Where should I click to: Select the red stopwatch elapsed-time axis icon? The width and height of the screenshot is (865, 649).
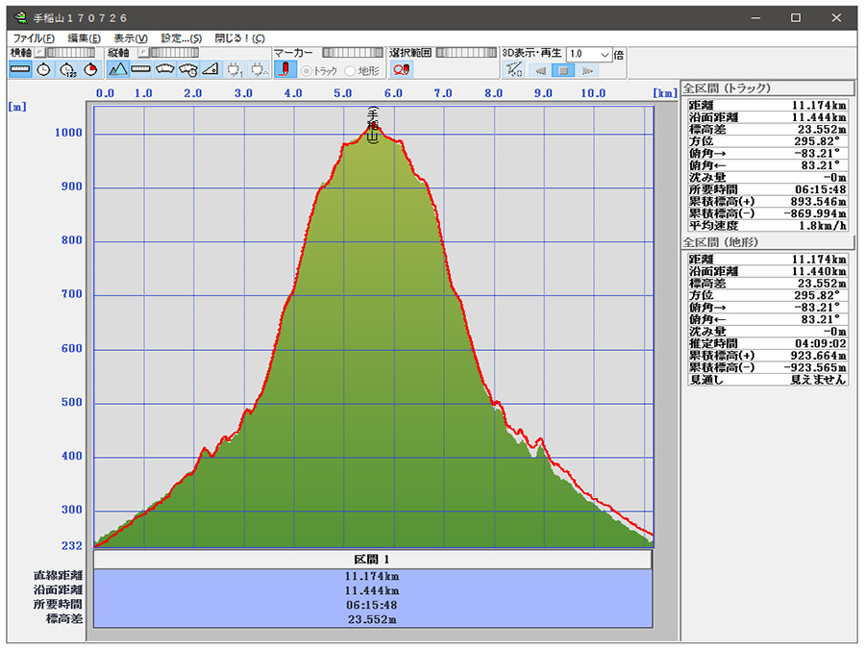click(x=90, y=69)
